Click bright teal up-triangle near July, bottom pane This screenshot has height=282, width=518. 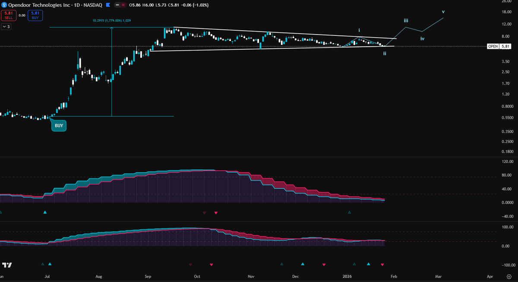click(50, 264)
